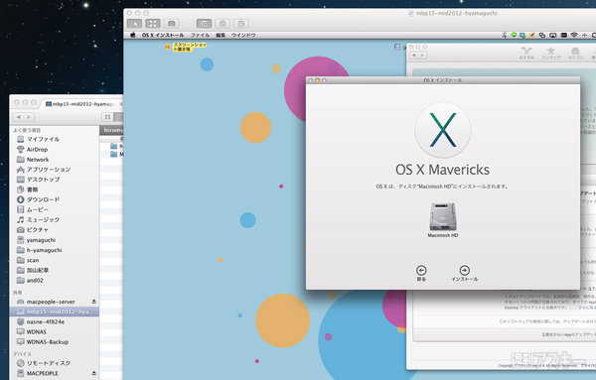Click the keyboard input icon in menu bar
Screen dimensions: 596x380
click(x=563, y=35)
